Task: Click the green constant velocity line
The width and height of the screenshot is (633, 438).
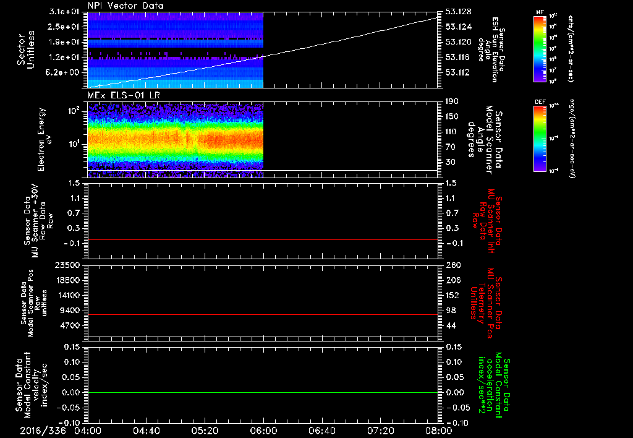Action: coord(262,392)
